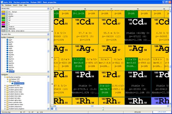This screenshot has width=172, height=114.
Task: Open the Chart menu
Action: click(21, 5)
